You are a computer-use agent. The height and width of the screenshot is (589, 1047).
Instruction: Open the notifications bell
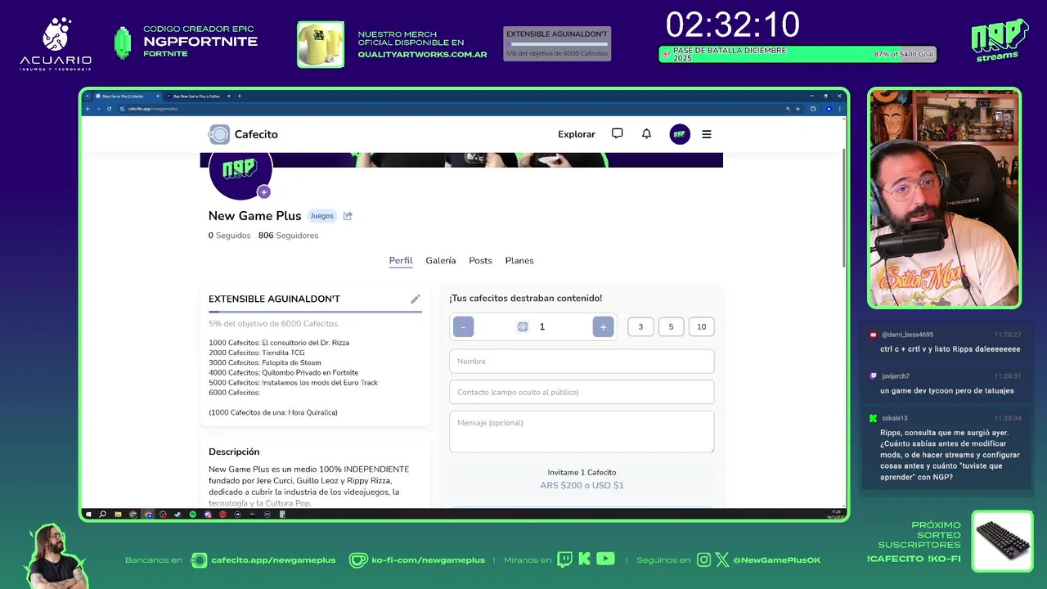point(646,133)
